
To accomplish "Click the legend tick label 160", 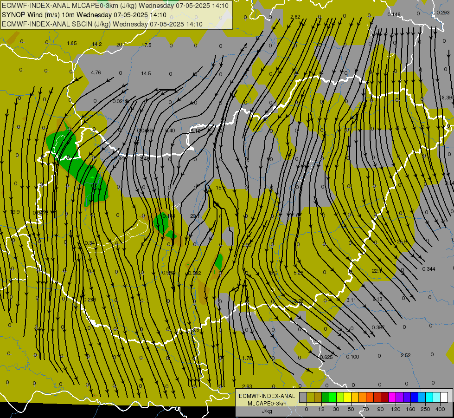I will click(410, 409).
